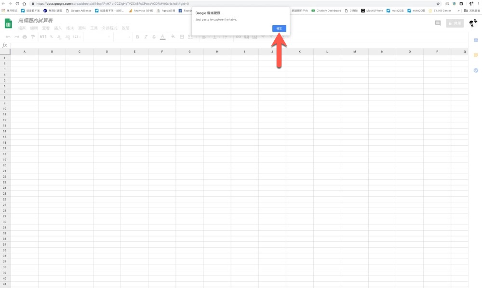Click the Undo icon in toolbar
The width and height of the screenshot is (482, 288).
pos(8,37)
